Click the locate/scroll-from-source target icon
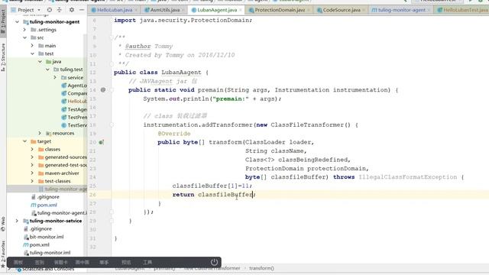The height and width of the screenshot is (275, 489). [x=49, y=10]
